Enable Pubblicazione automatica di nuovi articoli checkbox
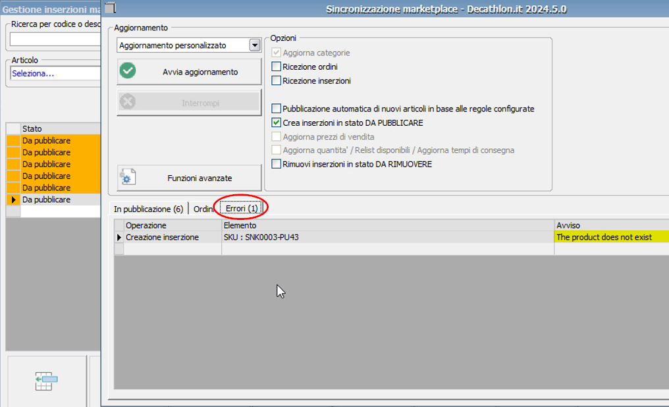Screen dimensions: 669x407 tap(276, 109)
